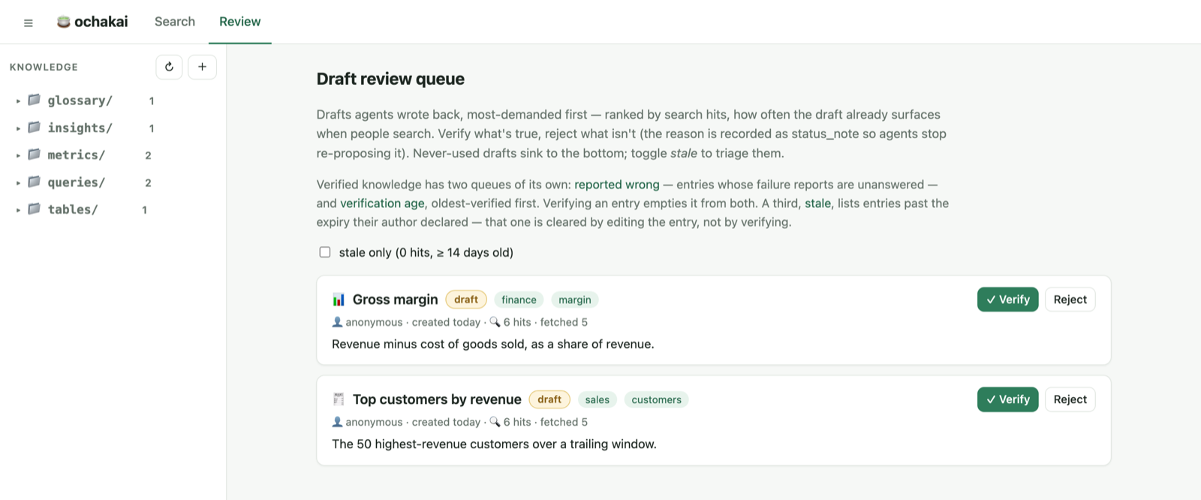This screenshot has height=500, width=1201.
Task: Click the ochakai brand name
Action: (x=101, y=22)
